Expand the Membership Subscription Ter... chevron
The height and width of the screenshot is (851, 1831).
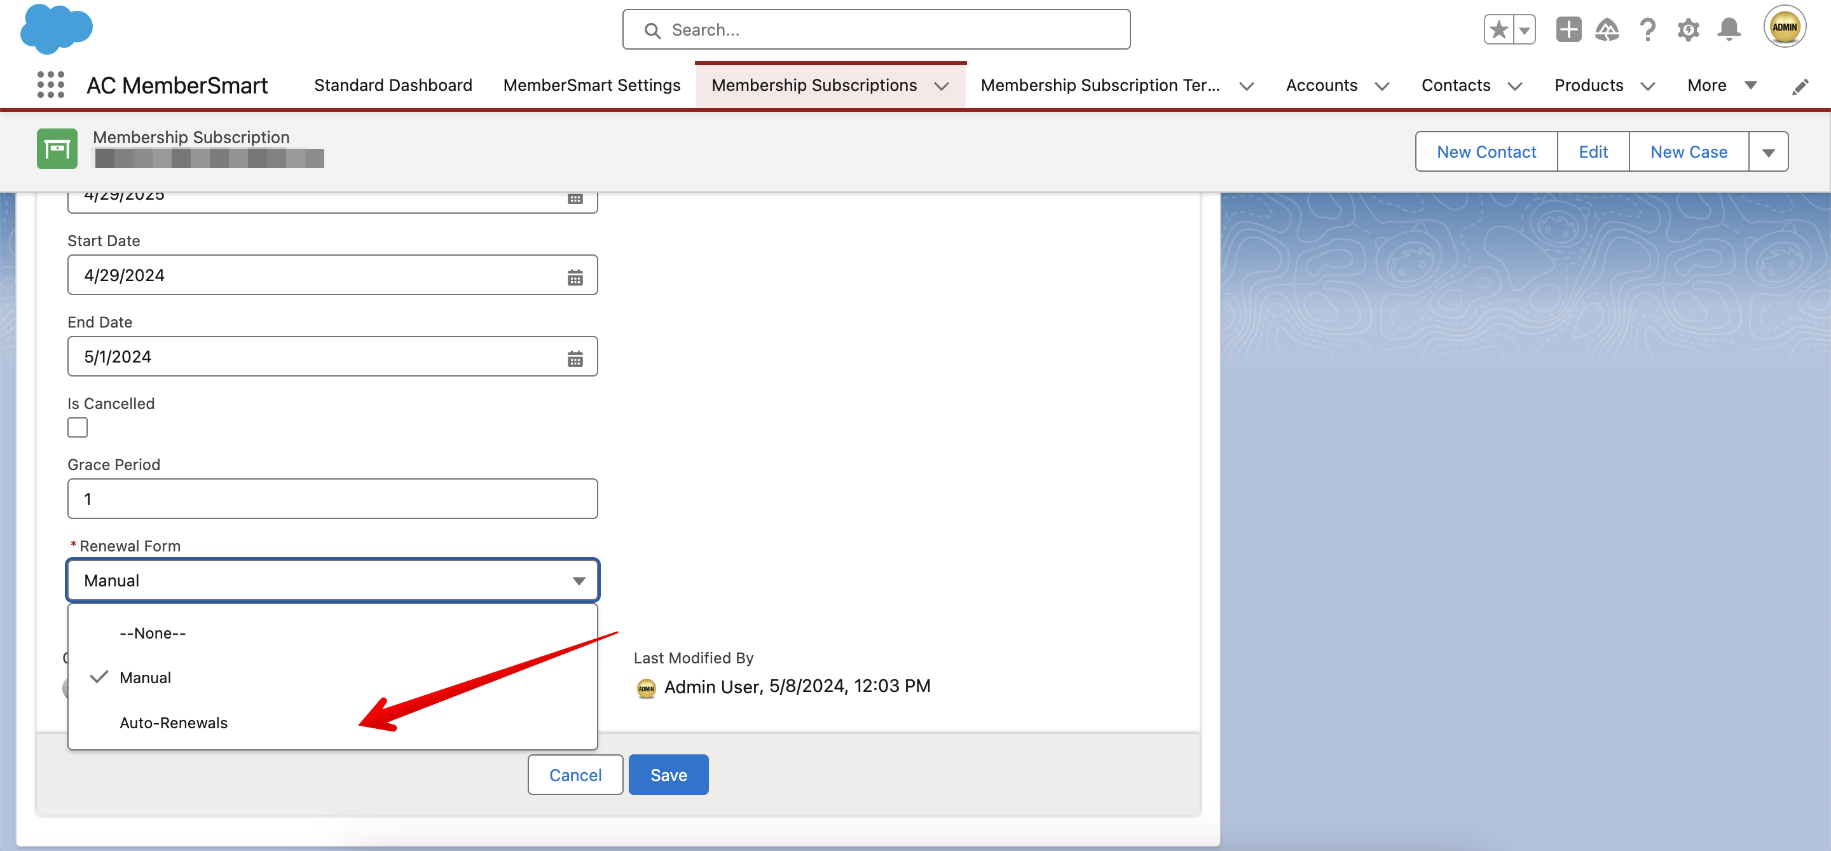point(1246,86)
